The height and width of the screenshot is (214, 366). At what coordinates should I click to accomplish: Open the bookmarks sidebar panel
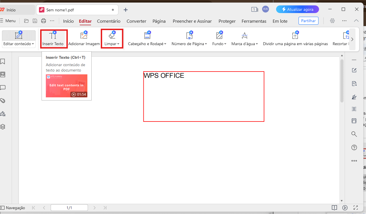tap(3, 62)
